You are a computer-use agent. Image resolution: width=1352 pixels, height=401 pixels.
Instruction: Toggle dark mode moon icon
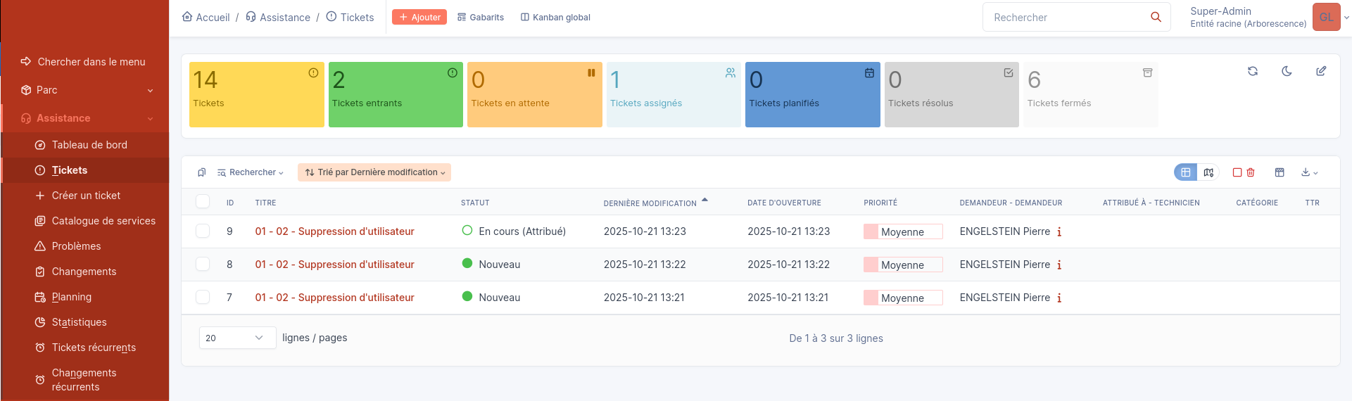(x=1287, y=71)
